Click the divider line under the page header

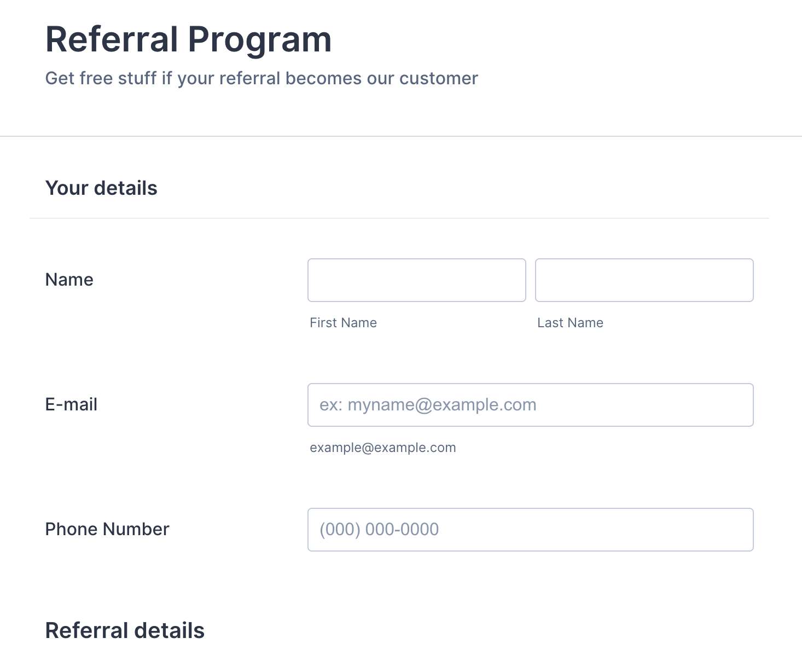(401, 136)
